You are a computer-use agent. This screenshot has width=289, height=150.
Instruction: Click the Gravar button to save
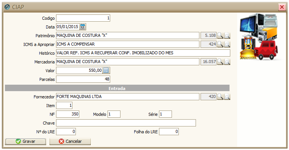point(26,141)
